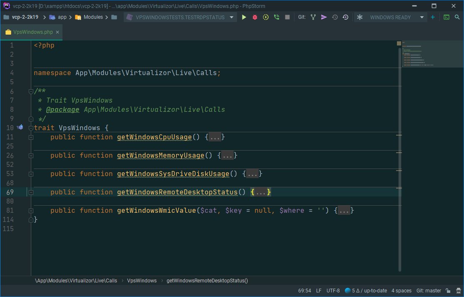Screen dimensions: 464x297
Task: Toggle file read-only lock icon in status bar
Action: tap(448, 291)
